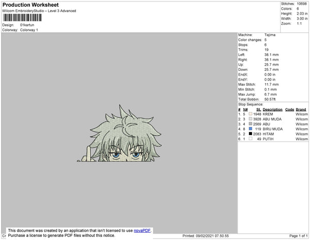
Task: Click the thread number 1948
Action: pyautogui.click(x=257, y=114)
